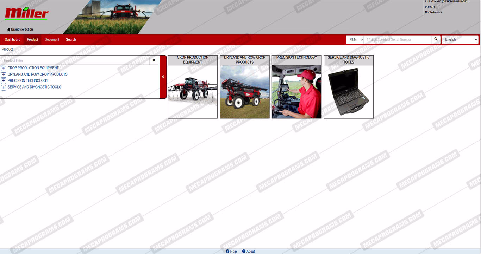Click the Help question mark icon
Screen dimensions: 481x254
pyautogui.click(x=228, y=251)
